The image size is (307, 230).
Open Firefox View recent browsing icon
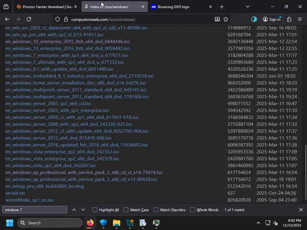[6, 7]
